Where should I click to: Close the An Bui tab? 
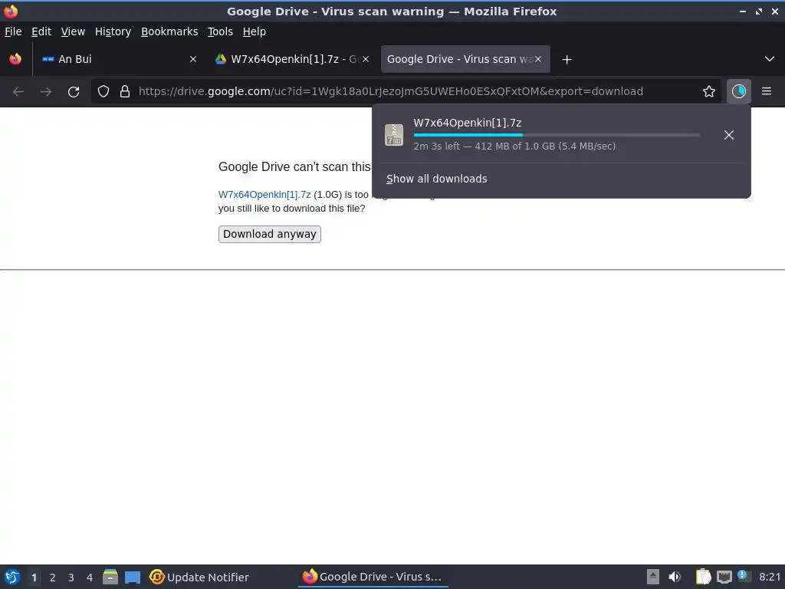tap(192, 59)
